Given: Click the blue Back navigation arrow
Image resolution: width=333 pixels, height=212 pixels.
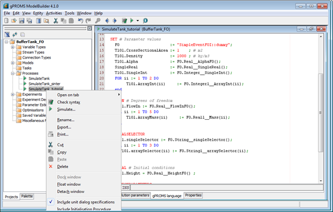Looking at the screenshot, I should tap(107, 21).
